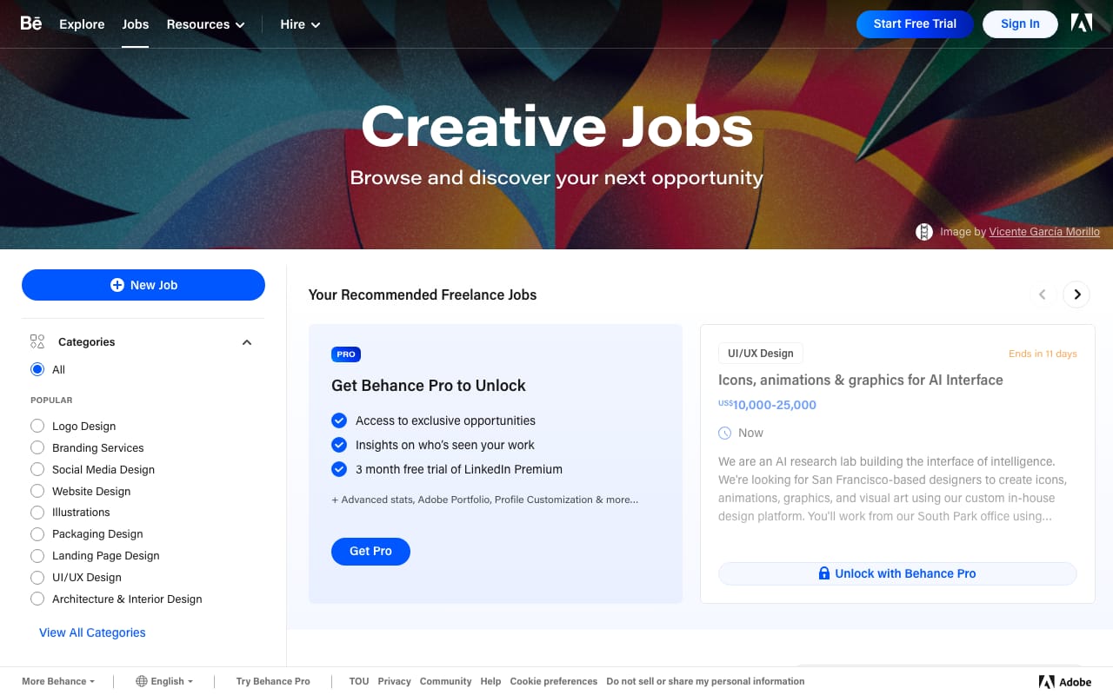Click the Categories grid icon
Image resolution: width=1113 pixels, height=695 pixels.
37,341
